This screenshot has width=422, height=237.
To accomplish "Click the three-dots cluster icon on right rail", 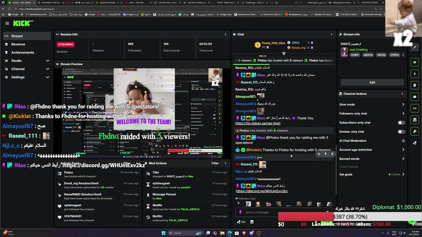I will 415,143.
